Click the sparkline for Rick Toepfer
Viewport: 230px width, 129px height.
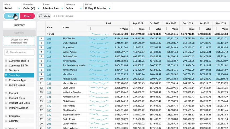tap(99, 39)
